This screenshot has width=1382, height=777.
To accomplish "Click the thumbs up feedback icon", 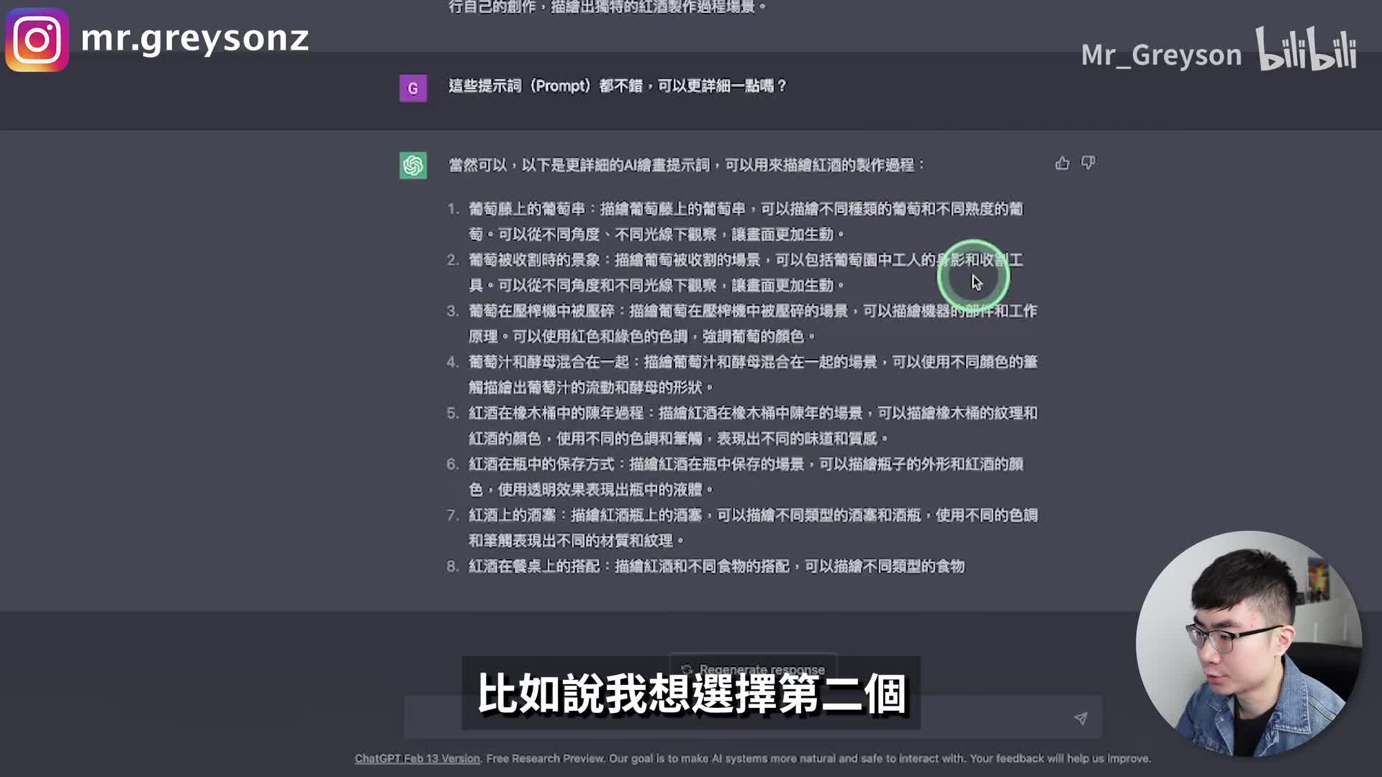I will click(x=1062, y=164).
